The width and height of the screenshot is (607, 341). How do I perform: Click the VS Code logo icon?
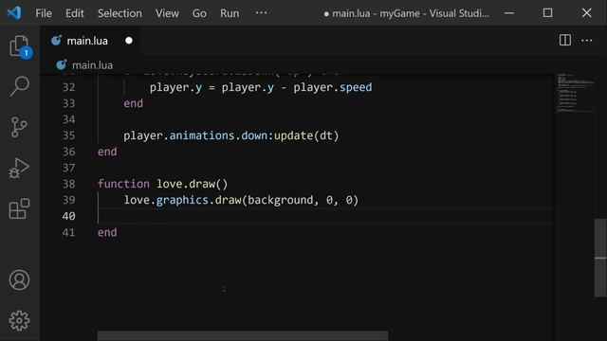coord(14,13)
